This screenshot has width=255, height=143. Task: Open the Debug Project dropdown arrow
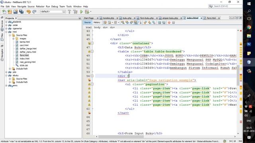[x=91, y=12]
